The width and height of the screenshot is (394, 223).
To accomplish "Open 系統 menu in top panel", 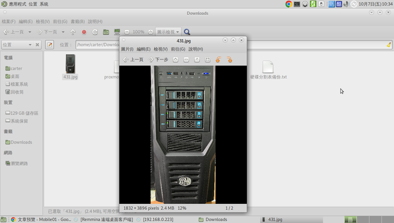I will point(44,4).
